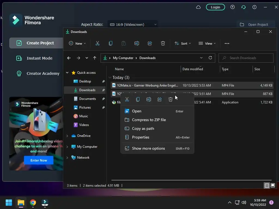Click the Filmora upload arrow icon
The height and width of the screenshot is (209, 279).
tap(232, 7)
